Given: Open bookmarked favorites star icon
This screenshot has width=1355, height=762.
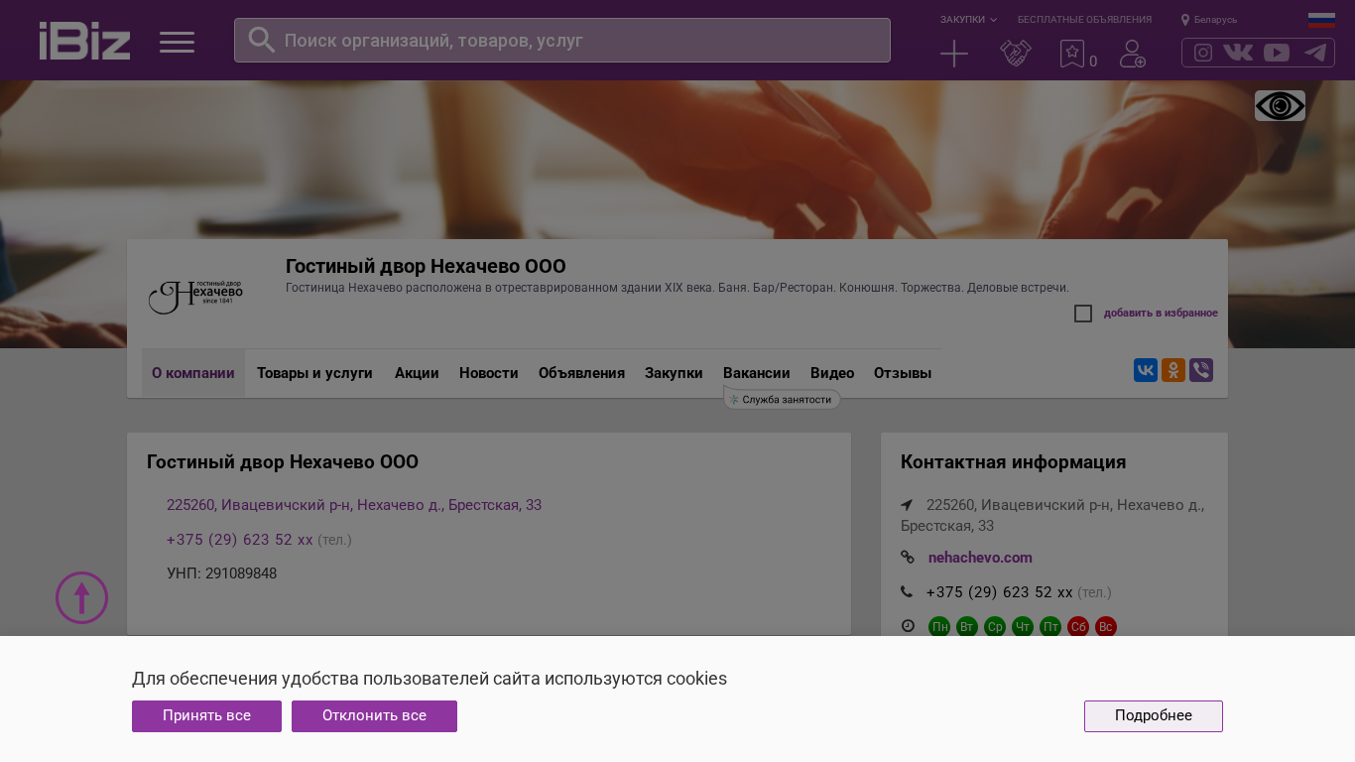Looking at the screenshot, I should click(1072, 54).
